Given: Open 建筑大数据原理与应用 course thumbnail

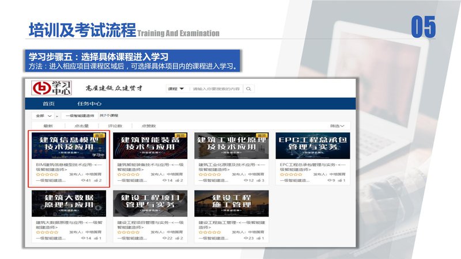Looking at the screenshot, I should coord(69,204).
